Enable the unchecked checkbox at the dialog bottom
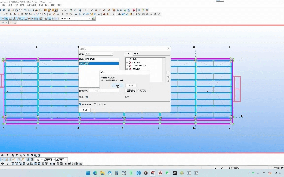284x177 pixels. pyautogui.click(x=95, y=104)
